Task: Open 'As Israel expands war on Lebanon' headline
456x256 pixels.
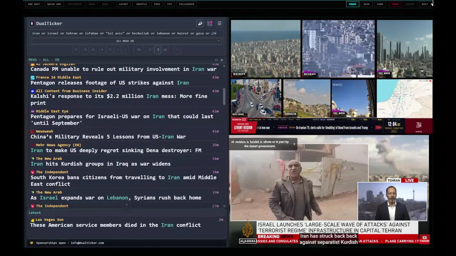Action: point(116,198)
